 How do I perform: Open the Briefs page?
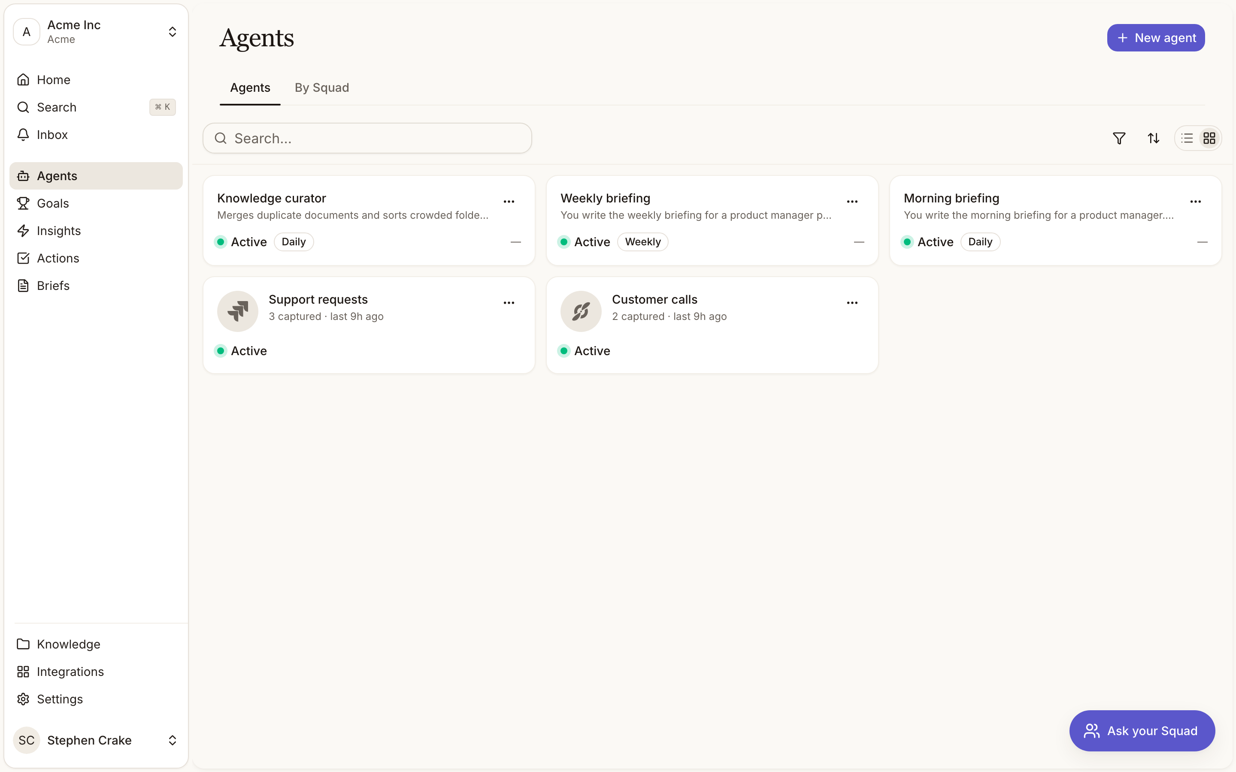pos(96,285)
